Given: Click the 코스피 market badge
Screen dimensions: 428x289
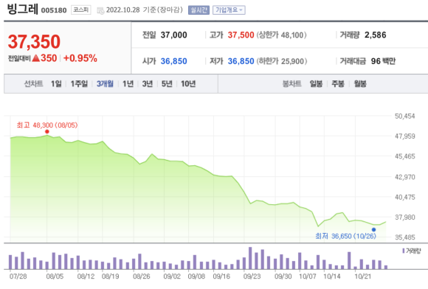Looking at the screenshot, I should pyautogui.click(x=80, y=10).
